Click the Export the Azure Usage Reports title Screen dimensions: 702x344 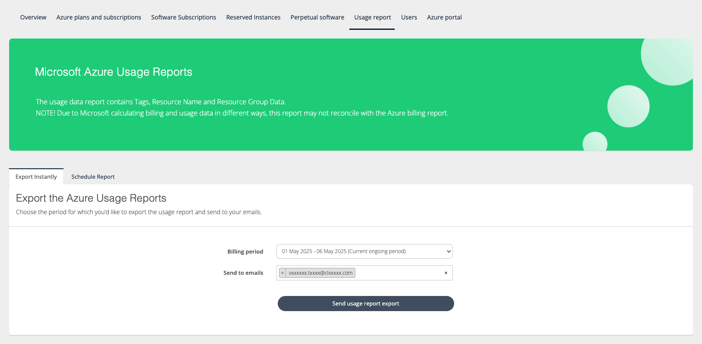[x=91, y=198]
